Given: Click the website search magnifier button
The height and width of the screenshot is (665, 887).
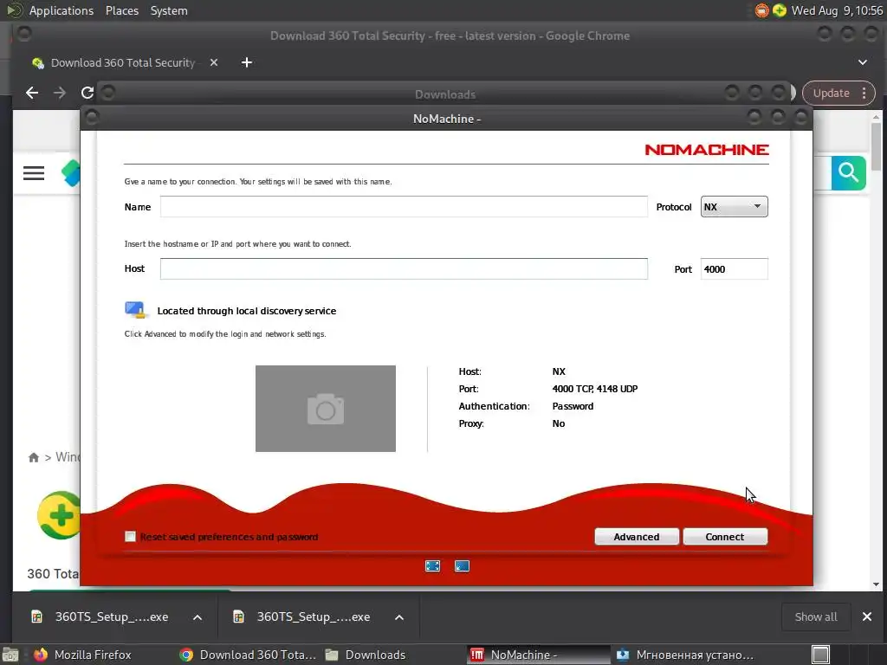Looking at the screenshot, I should (849, 172).
